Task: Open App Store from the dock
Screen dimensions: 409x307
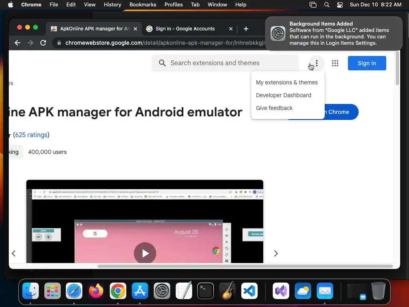Action: (140, 291)
